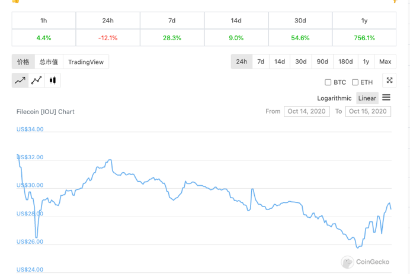Click the US$34.00 axis label
This screenshot has width=410, height=274.
pos(30,129)
